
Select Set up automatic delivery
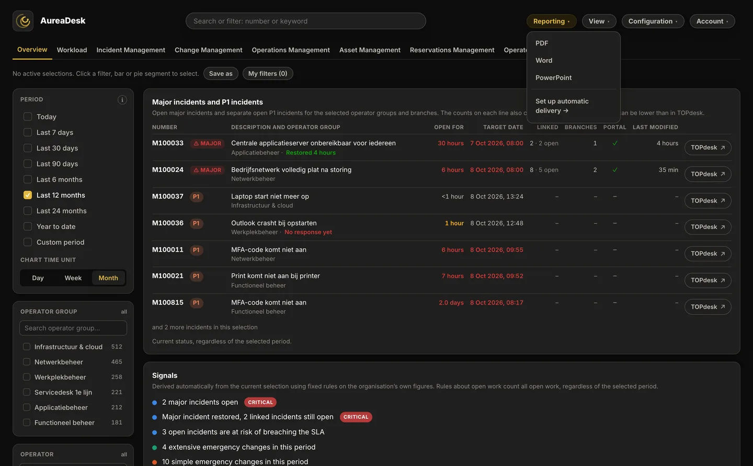tap(574, 106)
